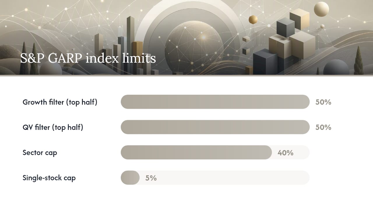Click the 50% value beside Growth filter
Viewport: 373px width, 210px height.
(323, 102)
